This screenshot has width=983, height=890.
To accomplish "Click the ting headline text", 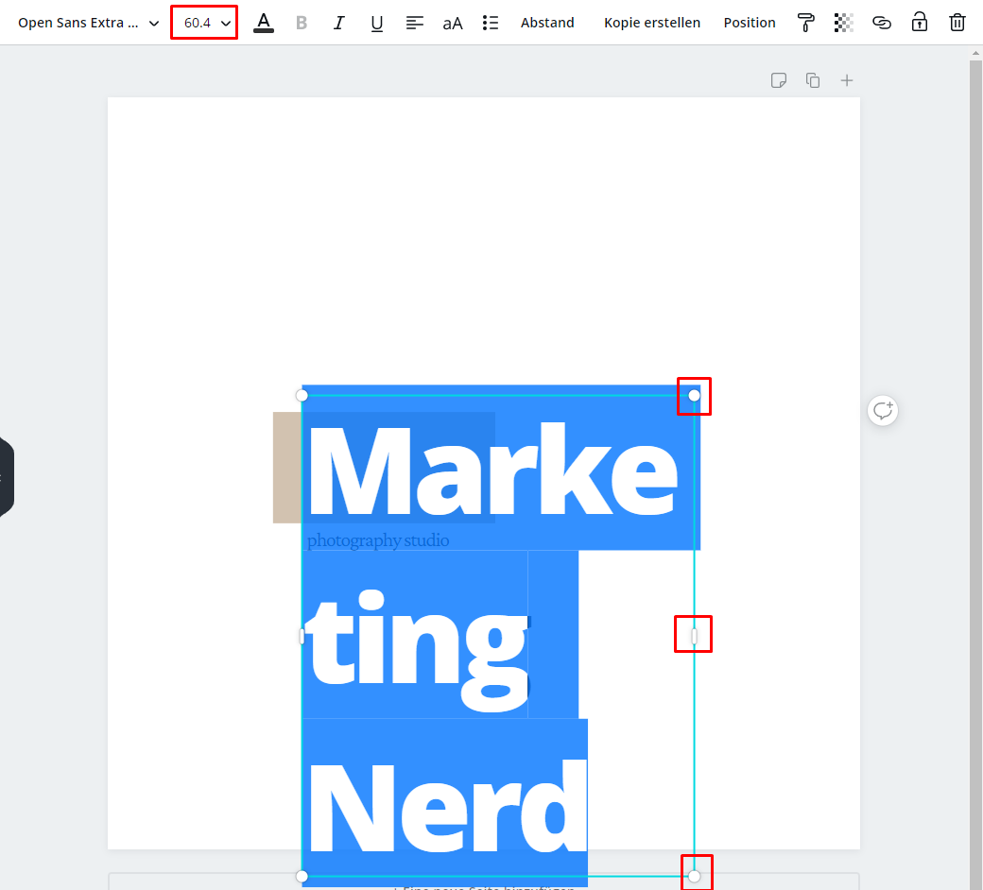I will click(420, 650).
